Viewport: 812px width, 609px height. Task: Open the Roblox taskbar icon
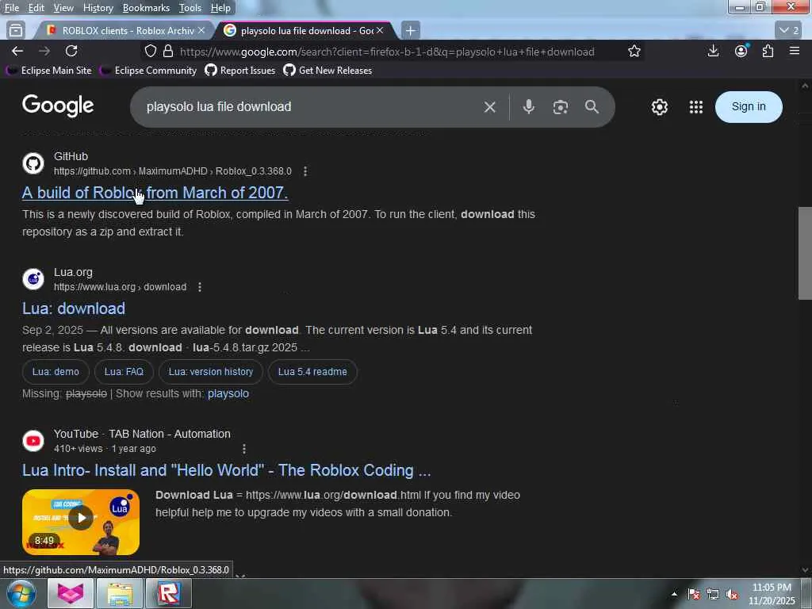(x=169, y=593)
